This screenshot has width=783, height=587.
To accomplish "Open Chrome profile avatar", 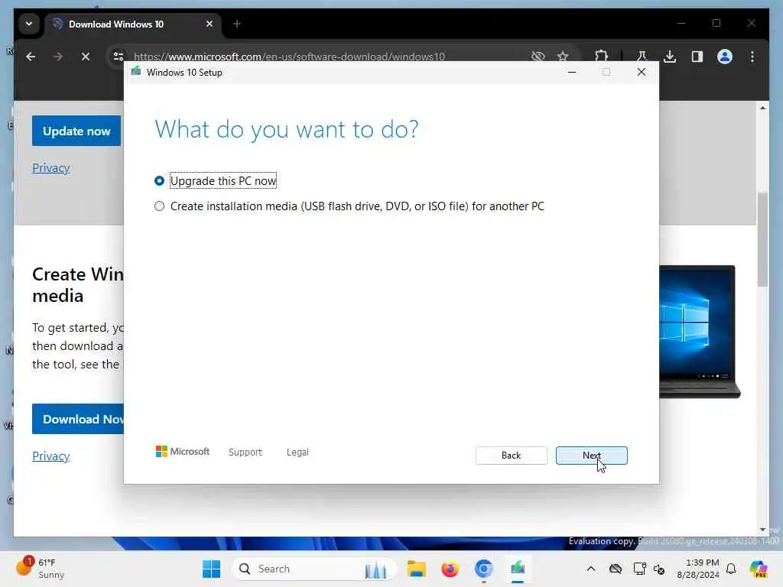I will coord(725,57).
